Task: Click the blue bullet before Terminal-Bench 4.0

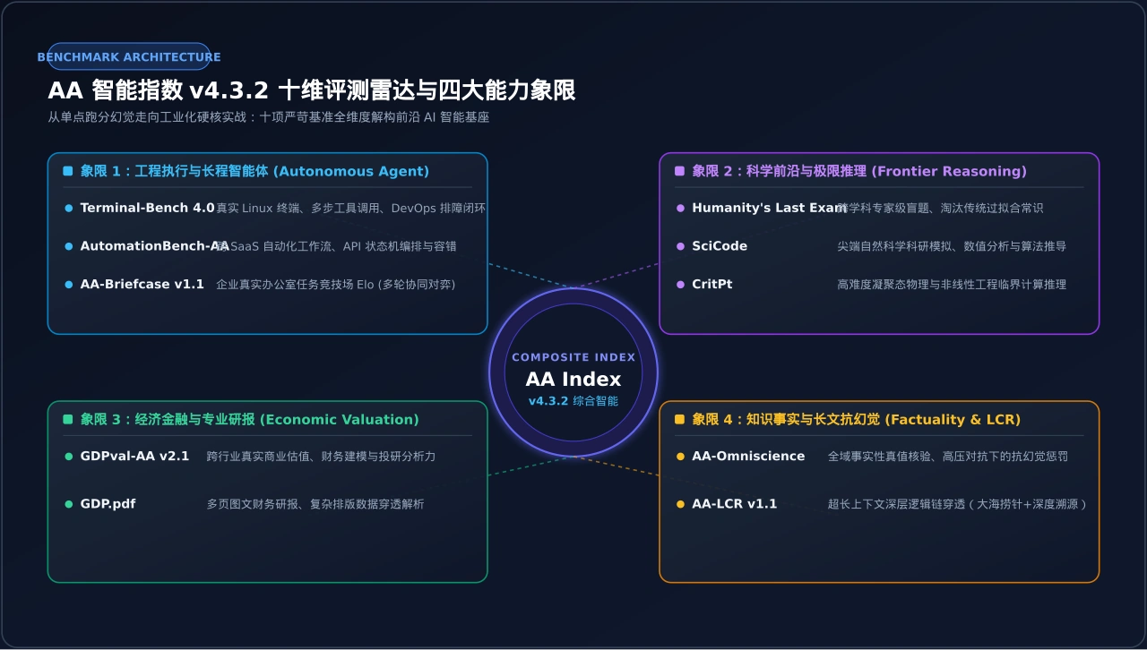Action: click(x=69, y=208)
